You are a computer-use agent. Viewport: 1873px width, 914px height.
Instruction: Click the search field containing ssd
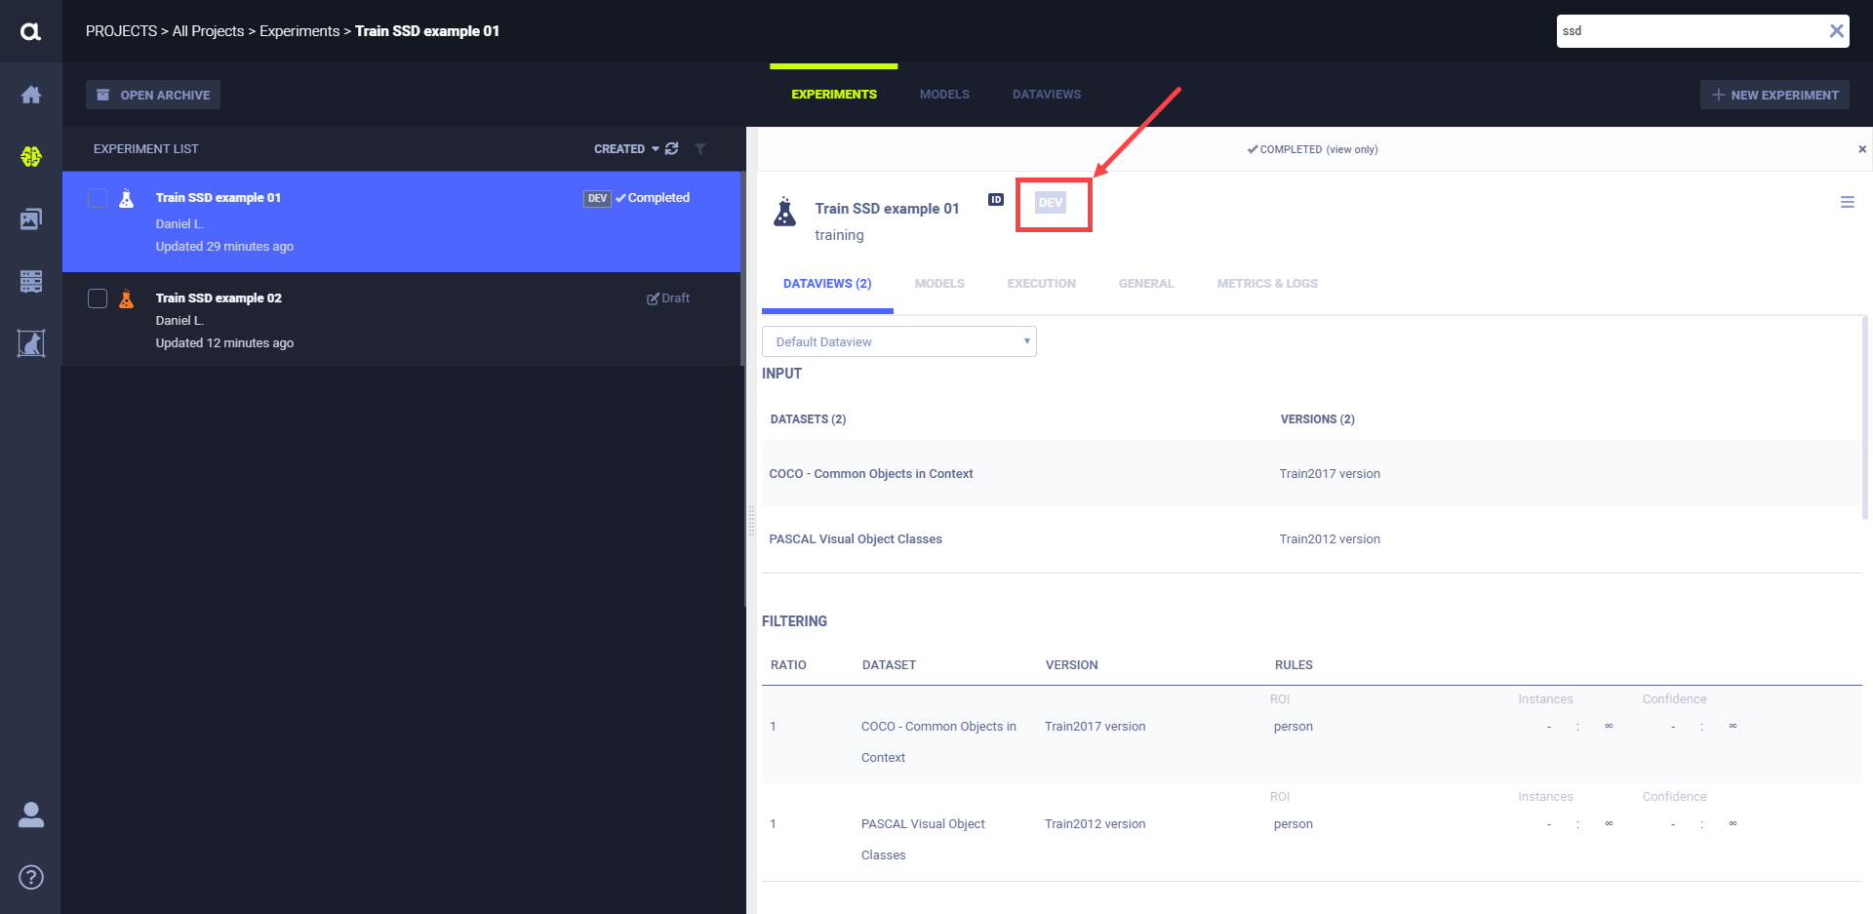pos(1688,31)
